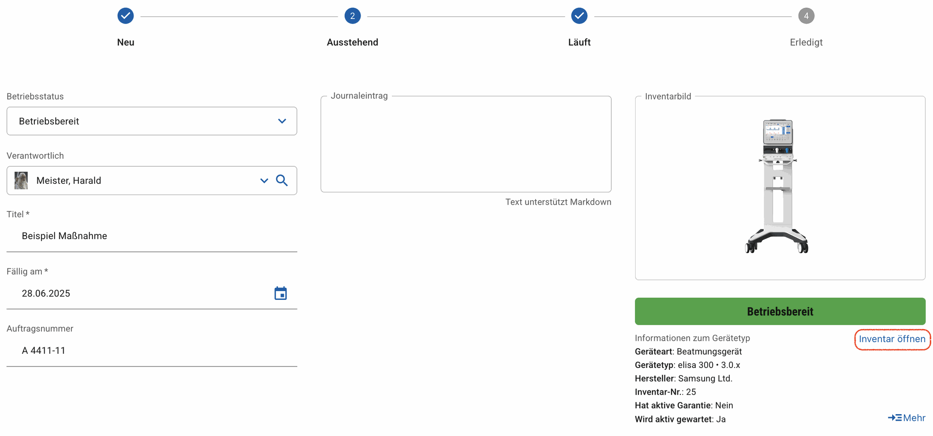Click the search icon in Verantwortlich field
The image size is (933, 436).
point(282,180)
